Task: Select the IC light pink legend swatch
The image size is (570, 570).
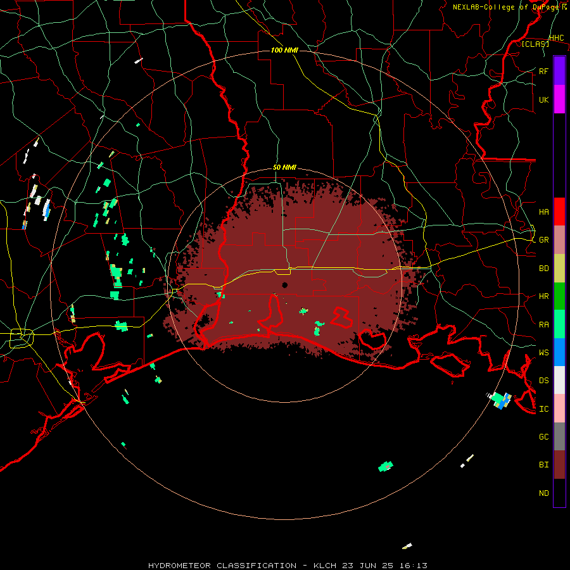Action: point(559,408)
